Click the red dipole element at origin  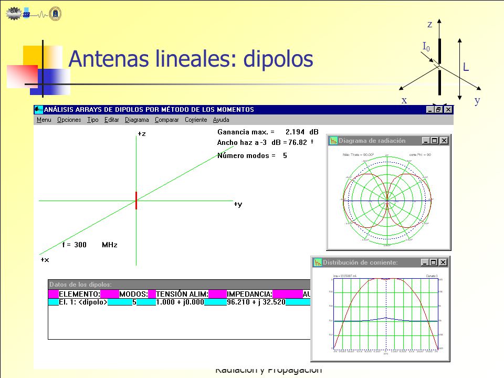click(x=136, y=201)
